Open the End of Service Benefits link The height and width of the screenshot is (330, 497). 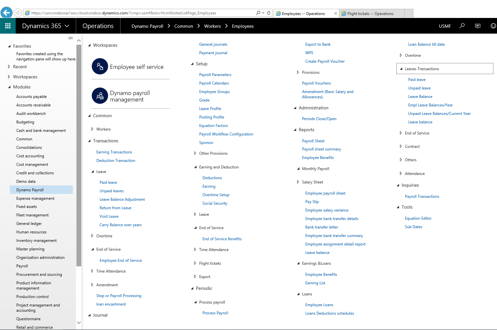point(222,239)
